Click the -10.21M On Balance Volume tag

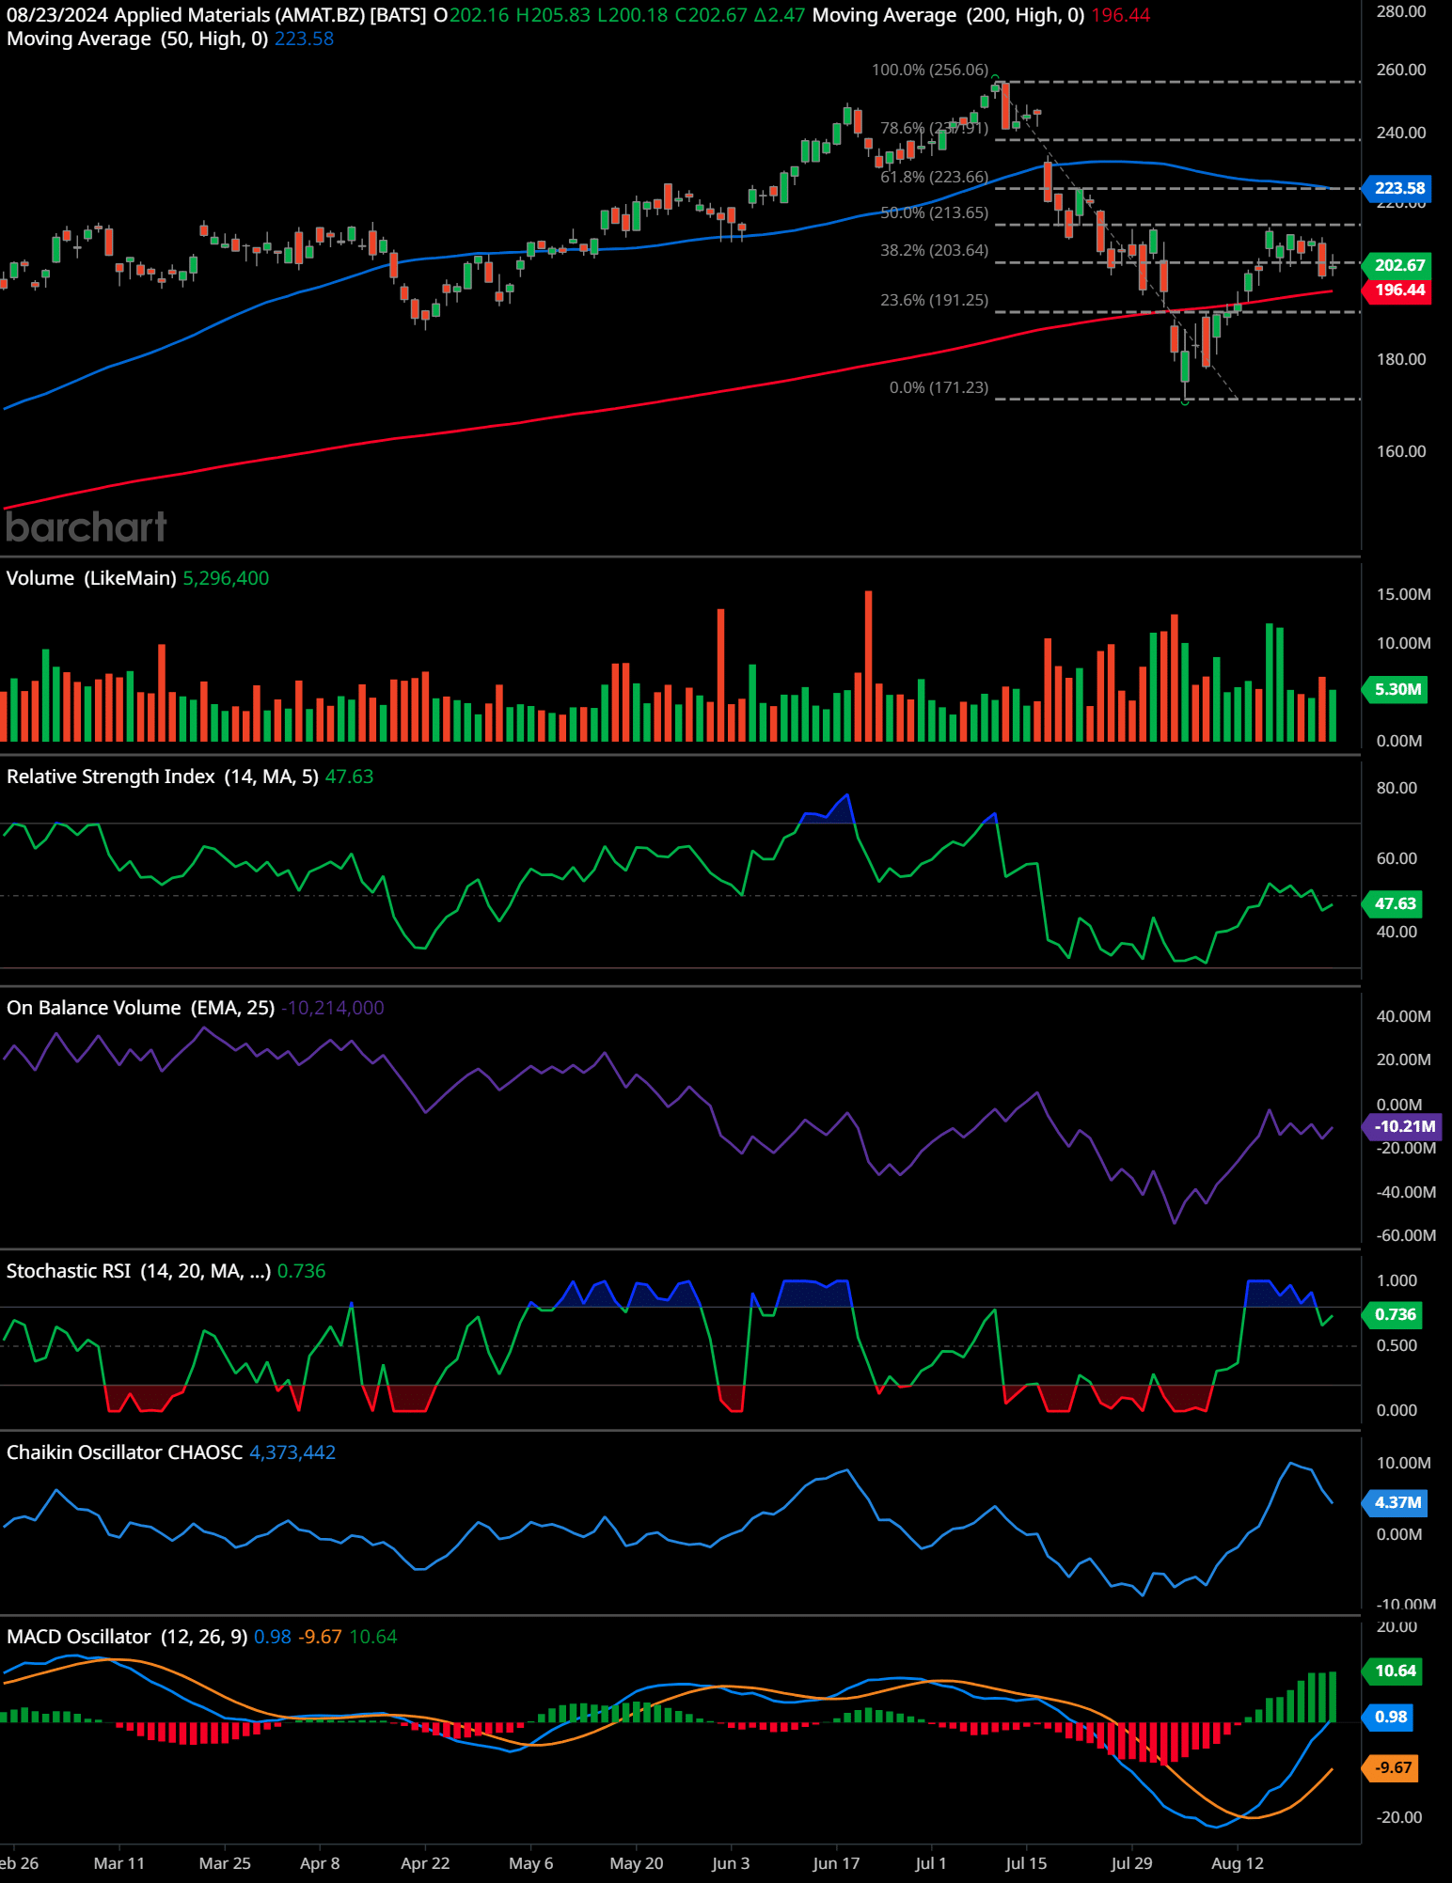(x=1402, y=1126)
